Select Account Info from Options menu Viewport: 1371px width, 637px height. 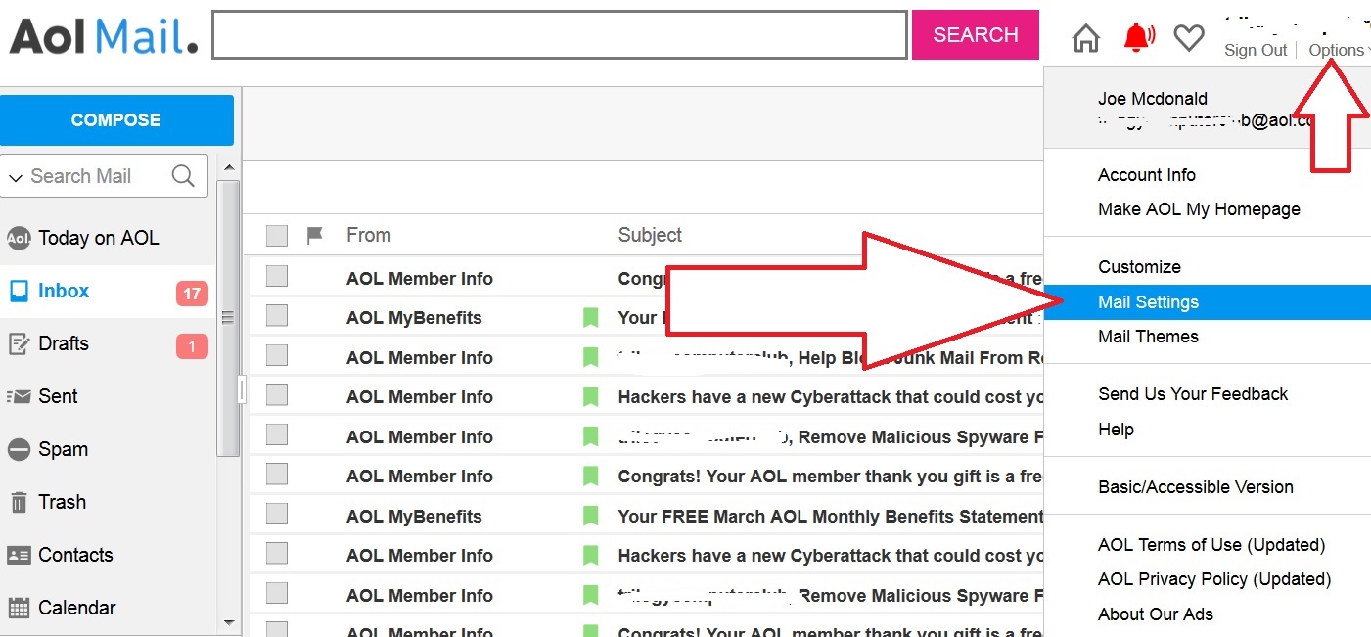tap(1147, 175)
